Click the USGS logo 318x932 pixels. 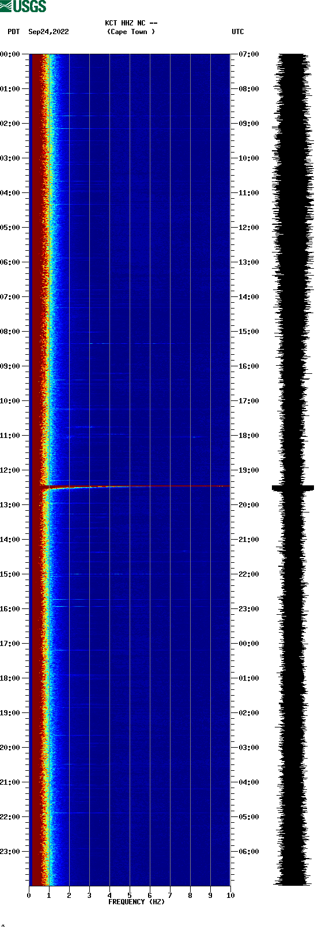[23, 6]
